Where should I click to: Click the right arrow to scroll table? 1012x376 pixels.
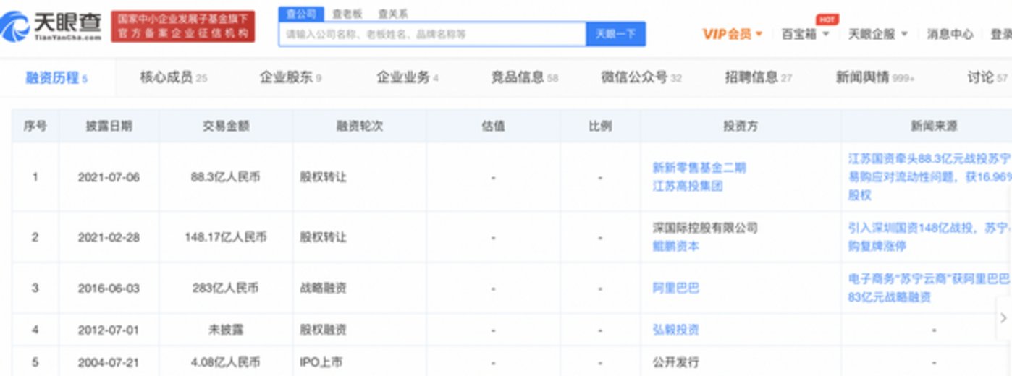(1003, 318)
